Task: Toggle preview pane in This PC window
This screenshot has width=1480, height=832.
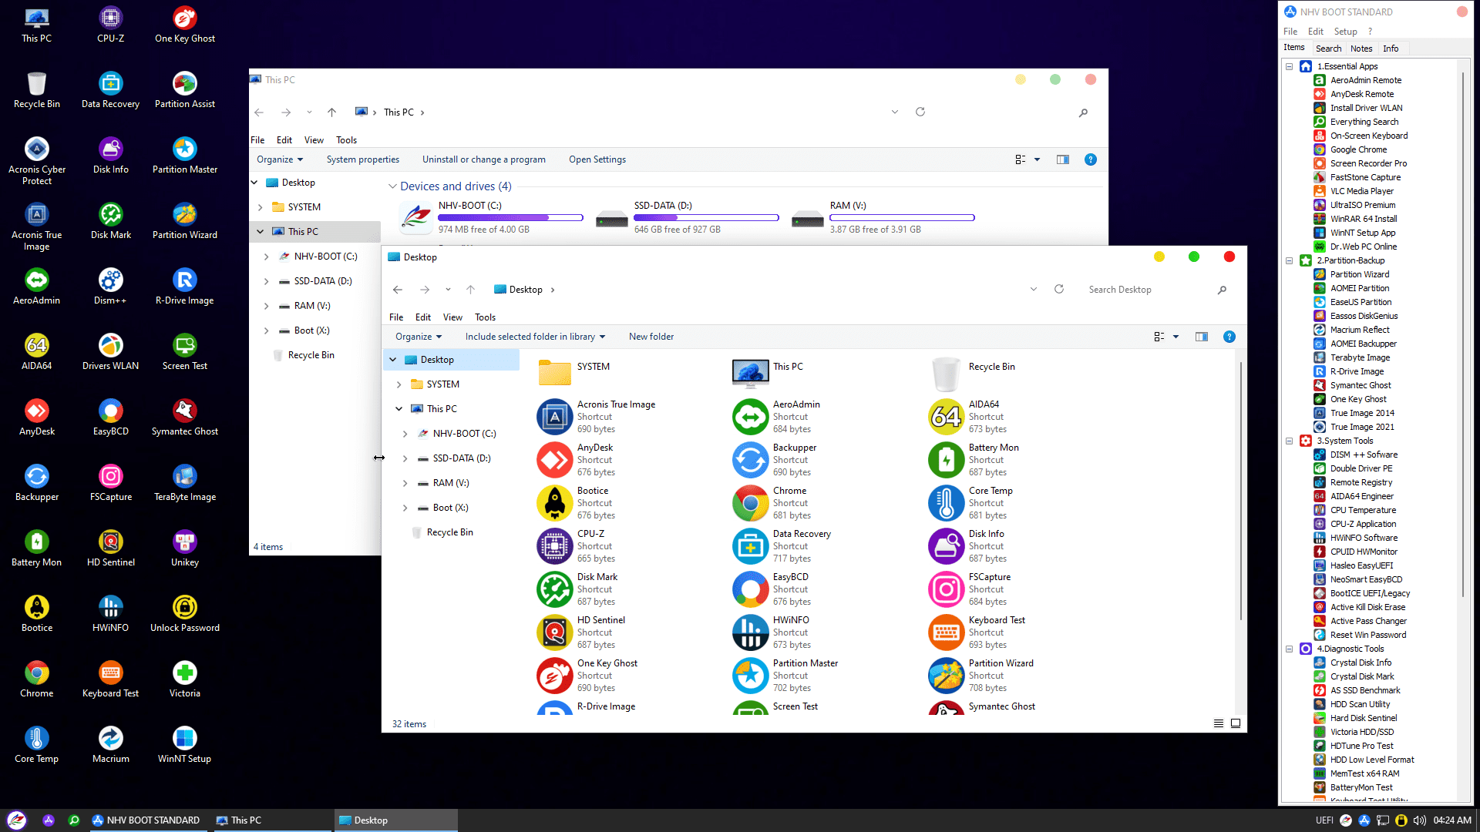Action: [x=1063, y=159]
